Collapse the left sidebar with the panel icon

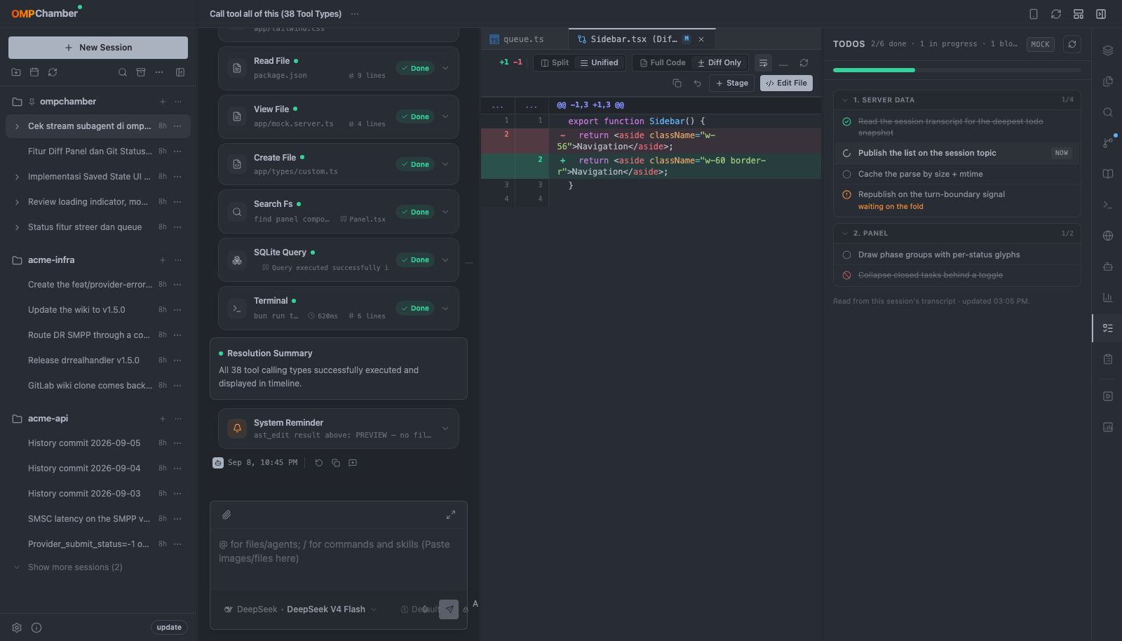click(180, 72)
